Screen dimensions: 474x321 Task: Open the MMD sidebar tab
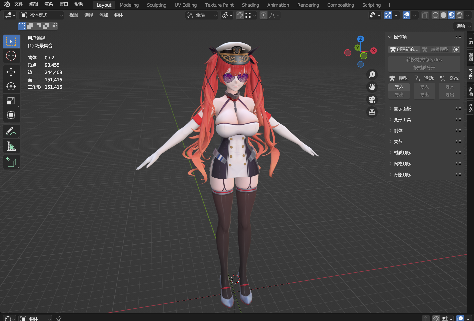point(470,74)
